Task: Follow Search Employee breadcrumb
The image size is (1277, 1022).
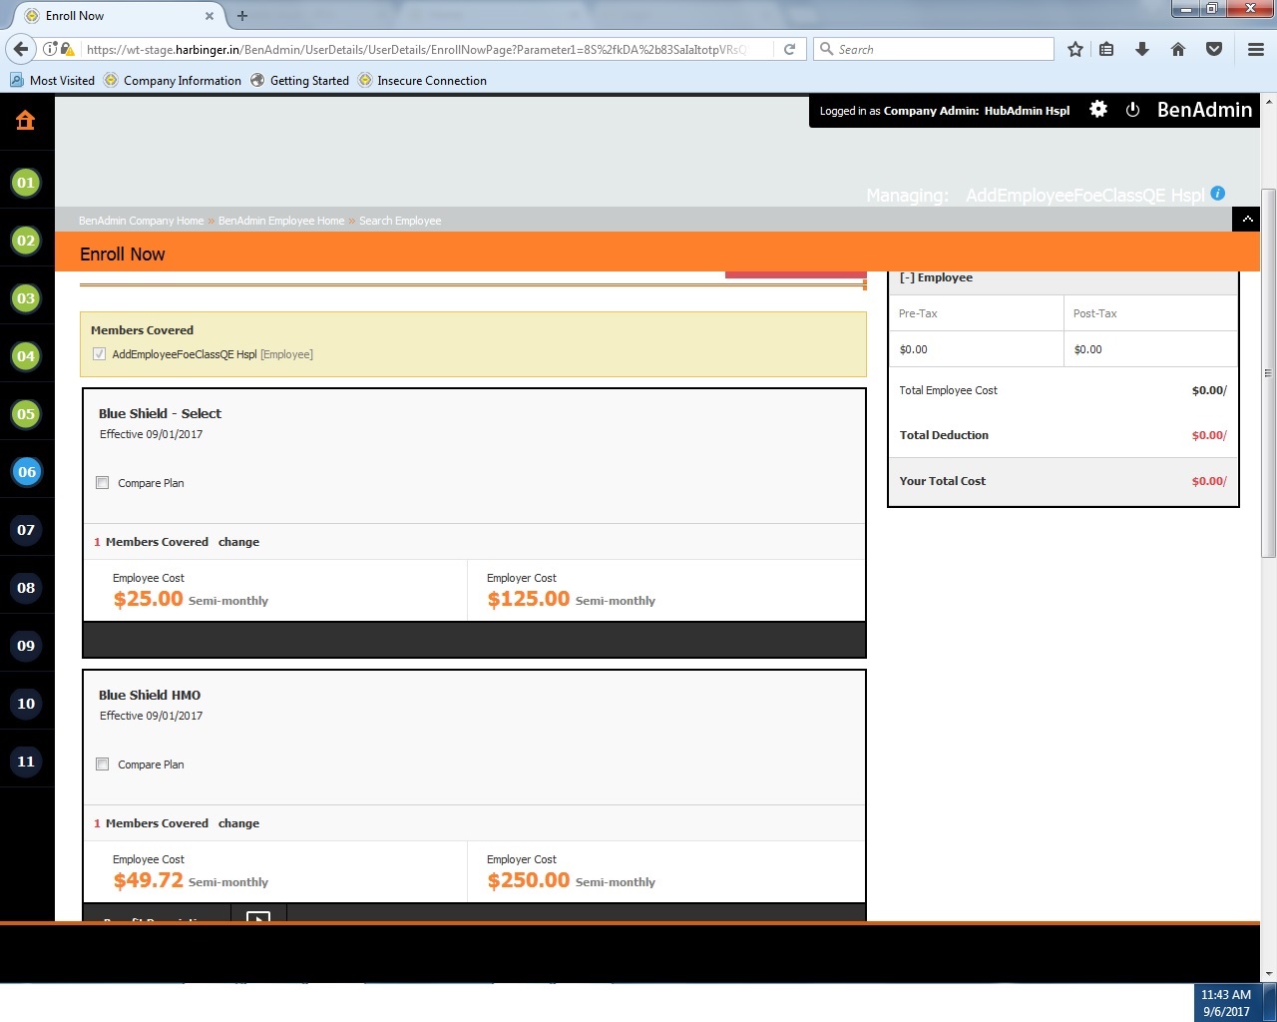Action: click(400, 221)
